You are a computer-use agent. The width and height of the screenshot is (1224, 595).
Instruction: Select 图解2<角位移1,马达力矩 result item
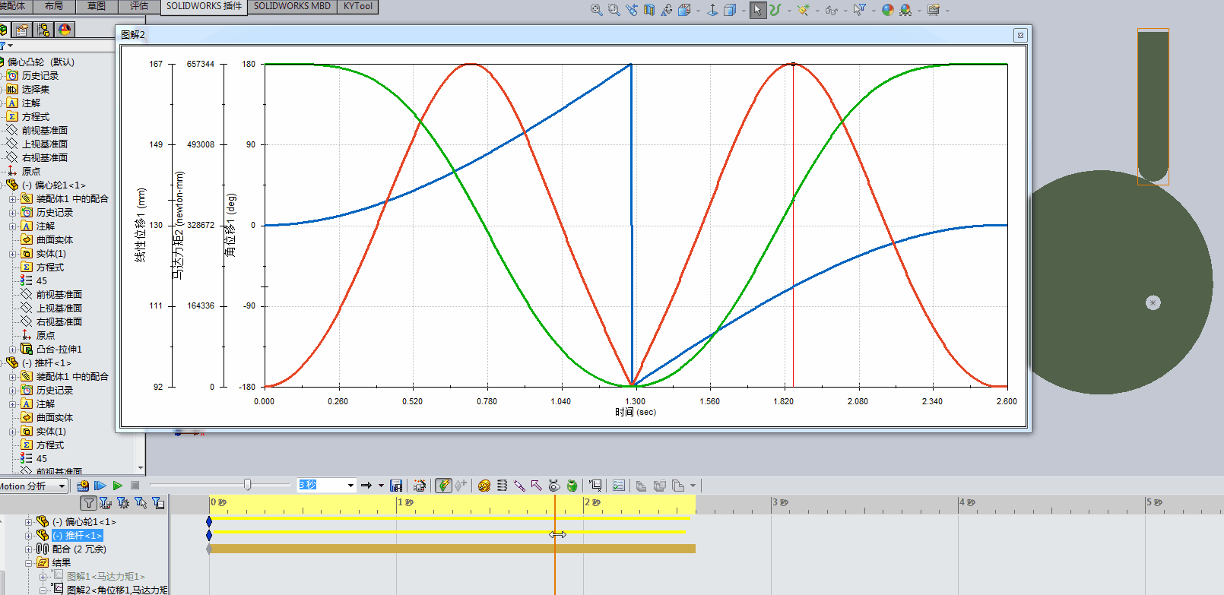tap(118, 590)
